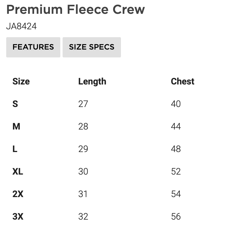234x241 pixels.
Task: Click chest value 40 for size S
Action: pos(176,104)
